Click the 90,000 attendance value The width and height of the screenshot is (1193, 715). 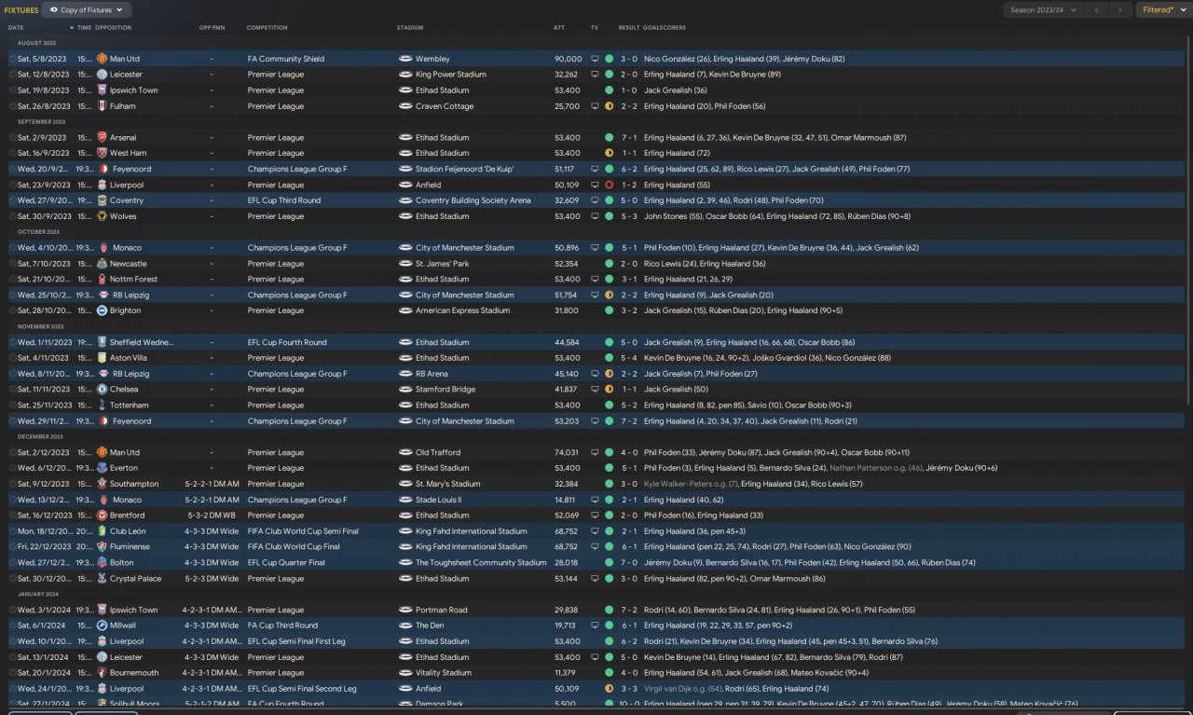568,59
